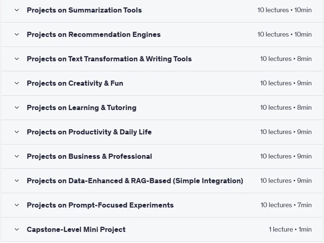
Task: Expand chevron beside Projects on Learning & Tutoring
Action: 17,107
